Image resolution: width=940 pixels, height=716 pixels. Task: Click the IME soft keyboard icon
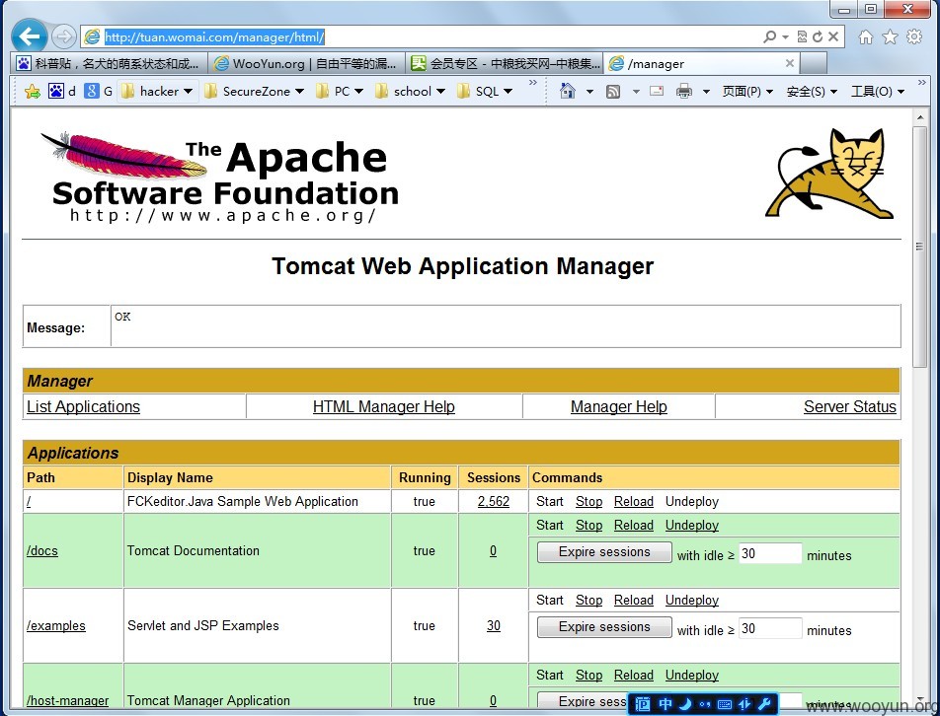(x=724, y=704)
